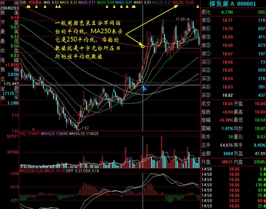The width and height of the screenshot is (266, 209).
Task: Select the 买⑤ bid price 10.62
Action: 228,95
